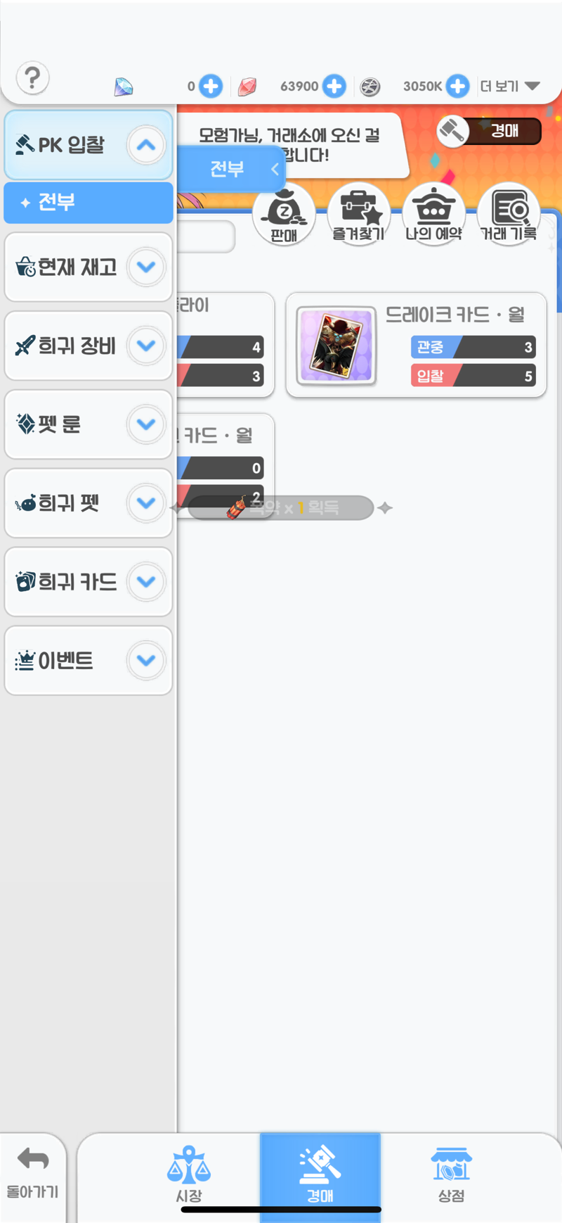Open the 드레이크 카드 thumbnail

[x=336, y=346]
